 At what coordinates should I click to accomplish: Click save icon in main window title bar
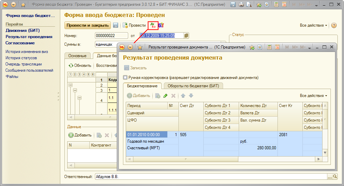(x=233, y=5)
